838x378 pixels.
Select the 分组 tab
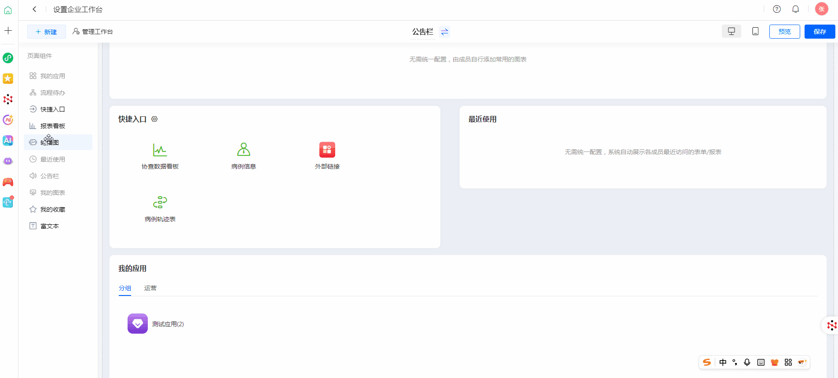(x=125, y=288)
